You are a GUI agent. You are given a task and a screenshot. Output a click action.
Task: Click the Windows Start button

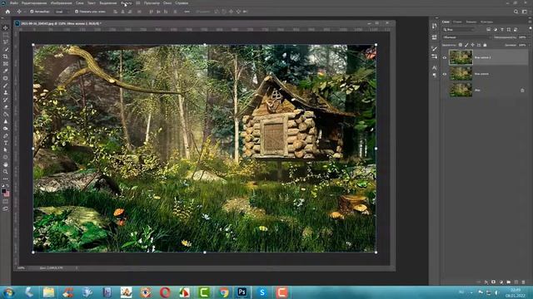[7, 292]
